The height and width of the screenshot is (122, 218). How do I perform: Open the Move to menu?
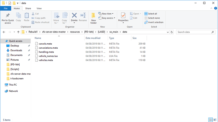[x=56, y=18]
